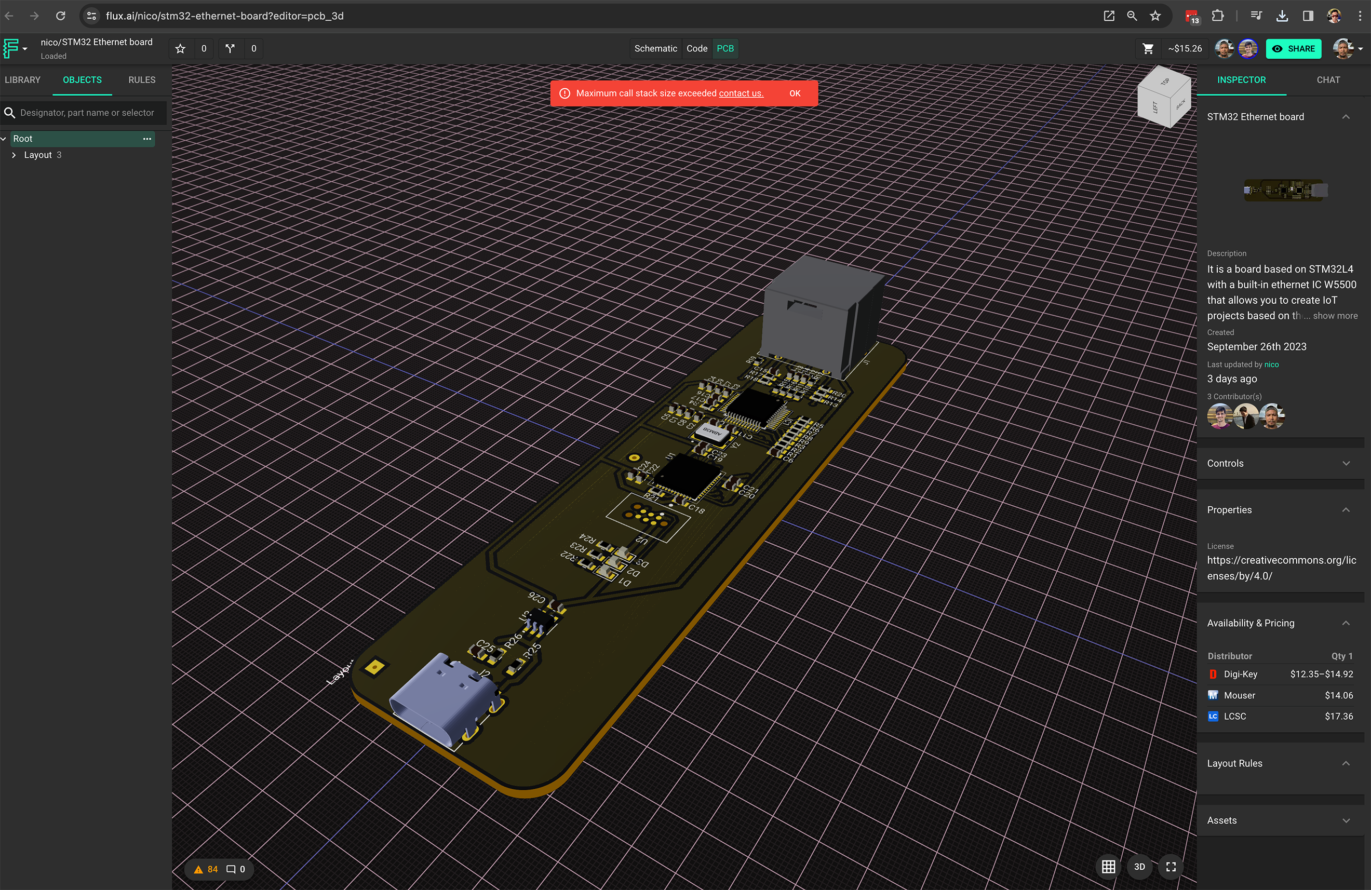Viewport: 1371px width, 890px height.
Task: Open the 84 warnings indicator
Action: [206, 869]
